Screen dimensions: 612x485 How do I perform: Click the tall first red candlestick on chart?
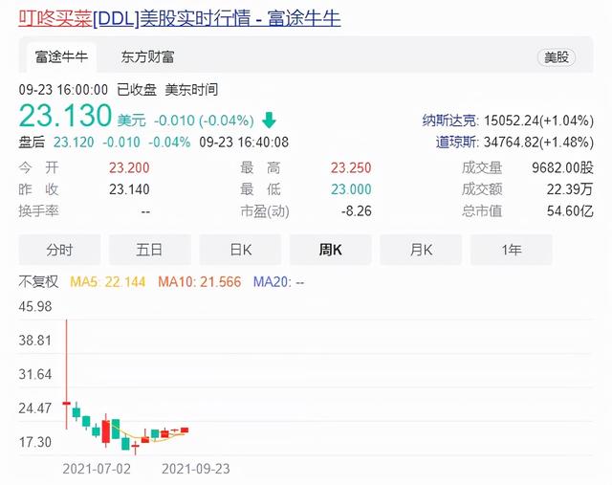(66, 374)
